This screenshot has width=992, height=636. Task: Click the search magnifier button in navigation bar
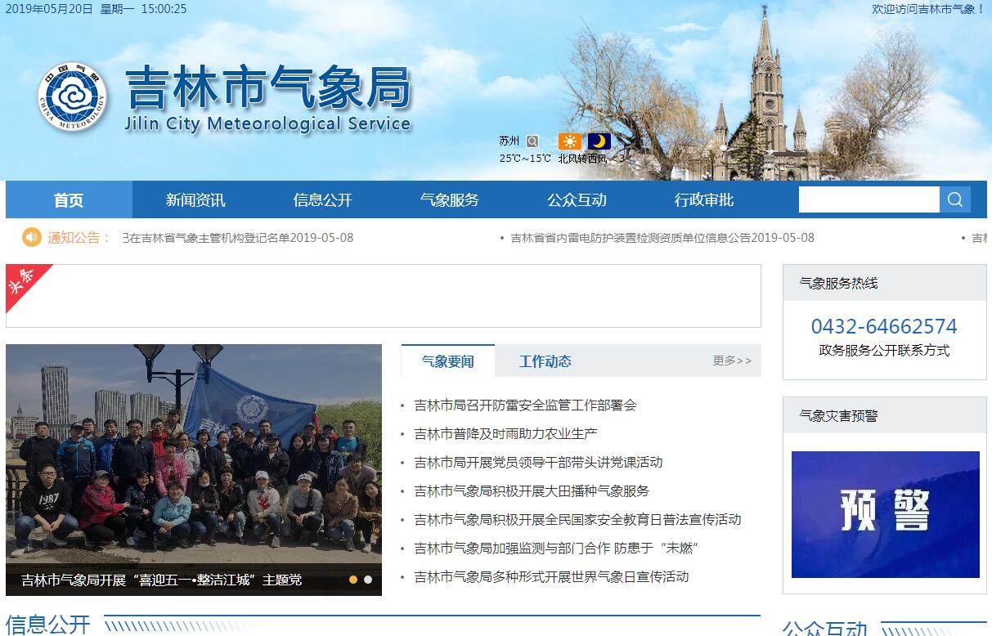click(x=954, y=199)
